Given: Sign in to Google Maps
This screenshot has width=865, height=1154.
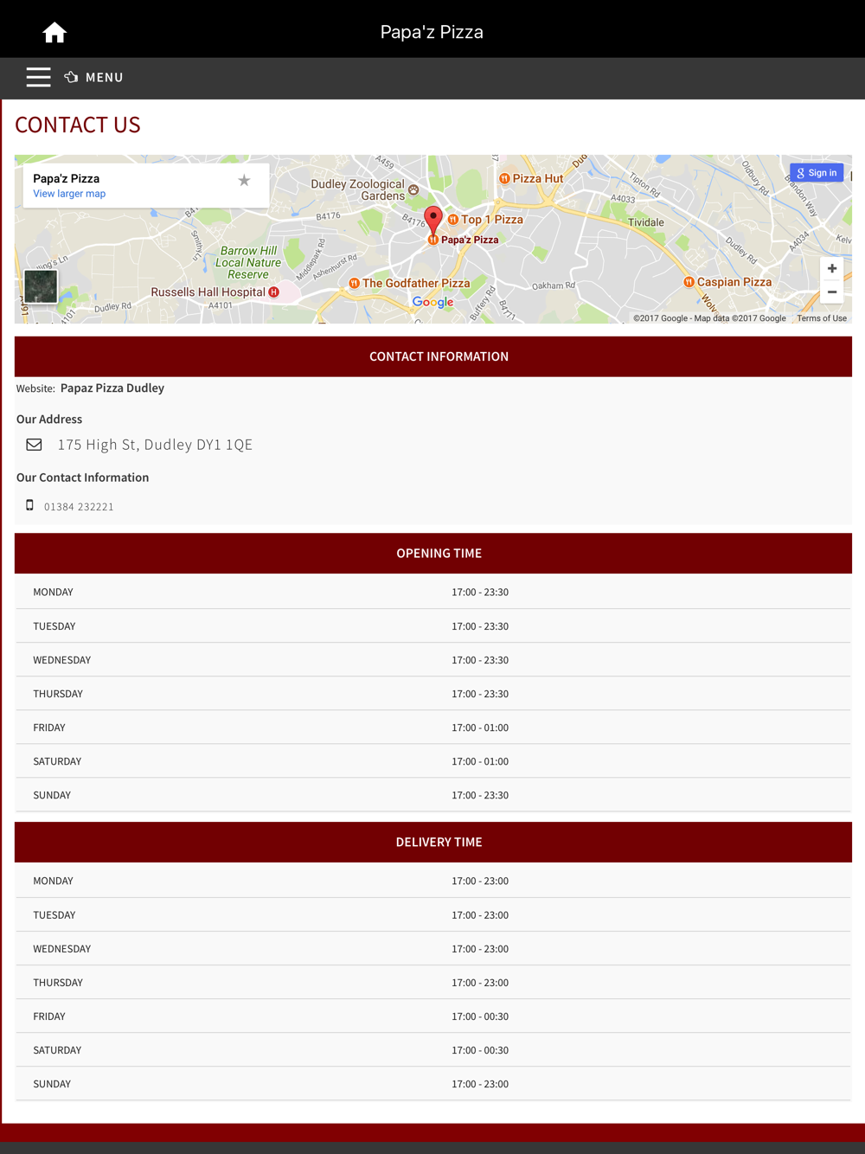Looking at the screenshot, I should (x=817, y=173).
